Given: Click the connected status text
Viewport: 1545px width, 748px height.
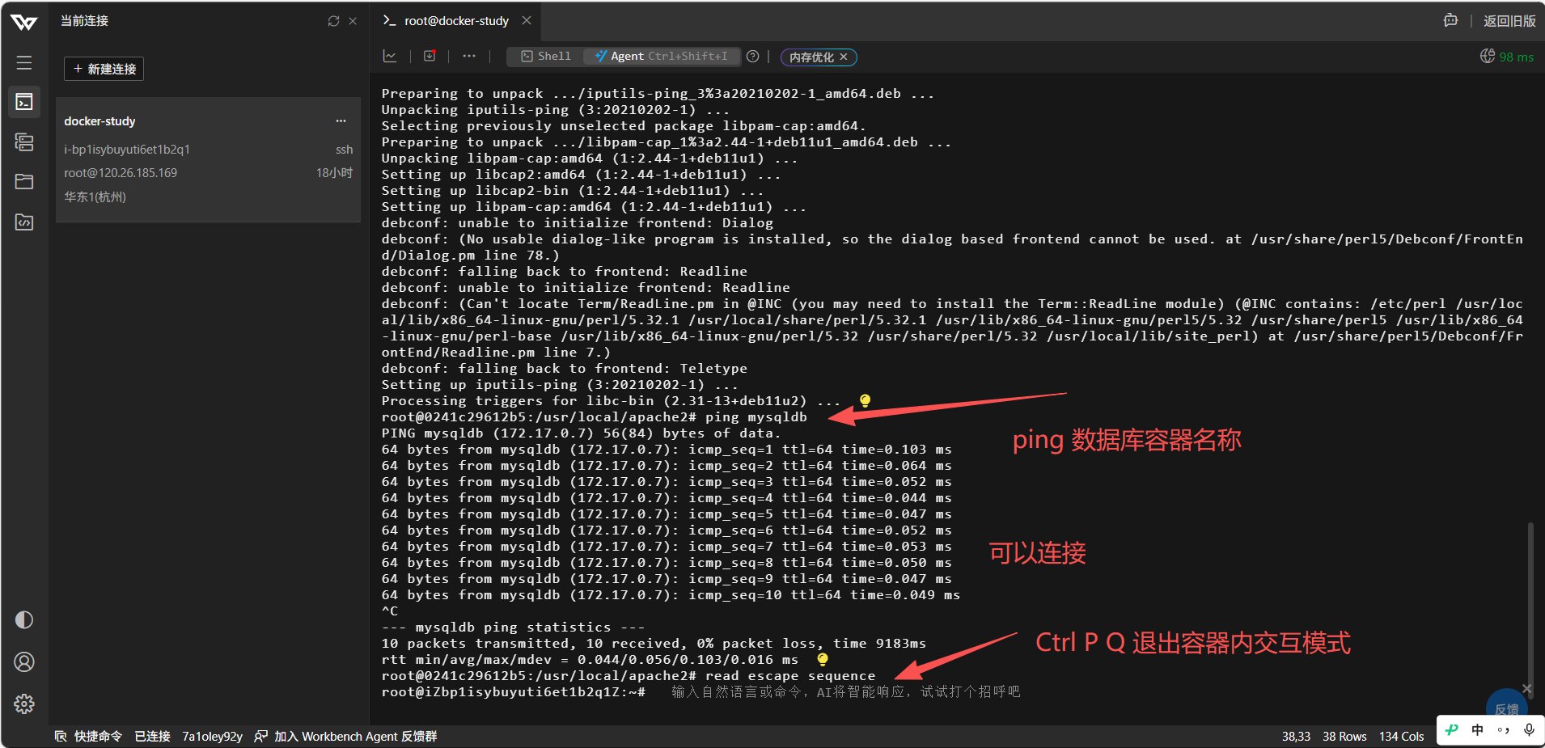Looking at the screenshot, I should coord(152,736).
